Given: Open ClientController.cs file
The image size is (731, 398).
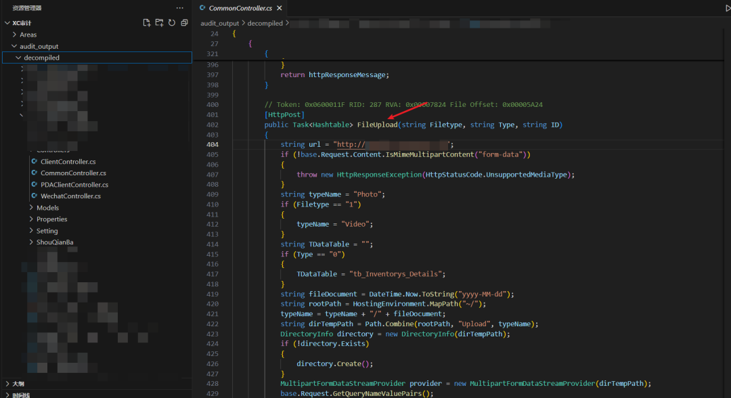Looking at the screenshot, I should point(68,162).
